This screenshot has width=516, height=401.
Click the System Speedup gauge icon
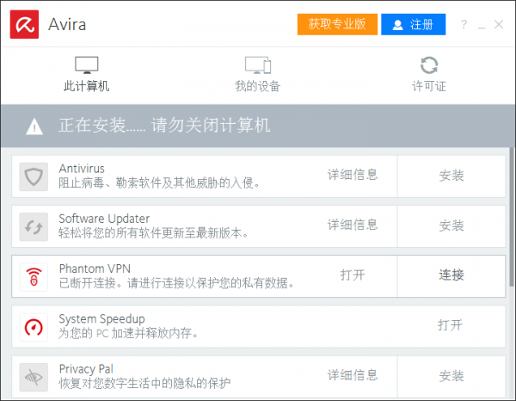[34, 327]
